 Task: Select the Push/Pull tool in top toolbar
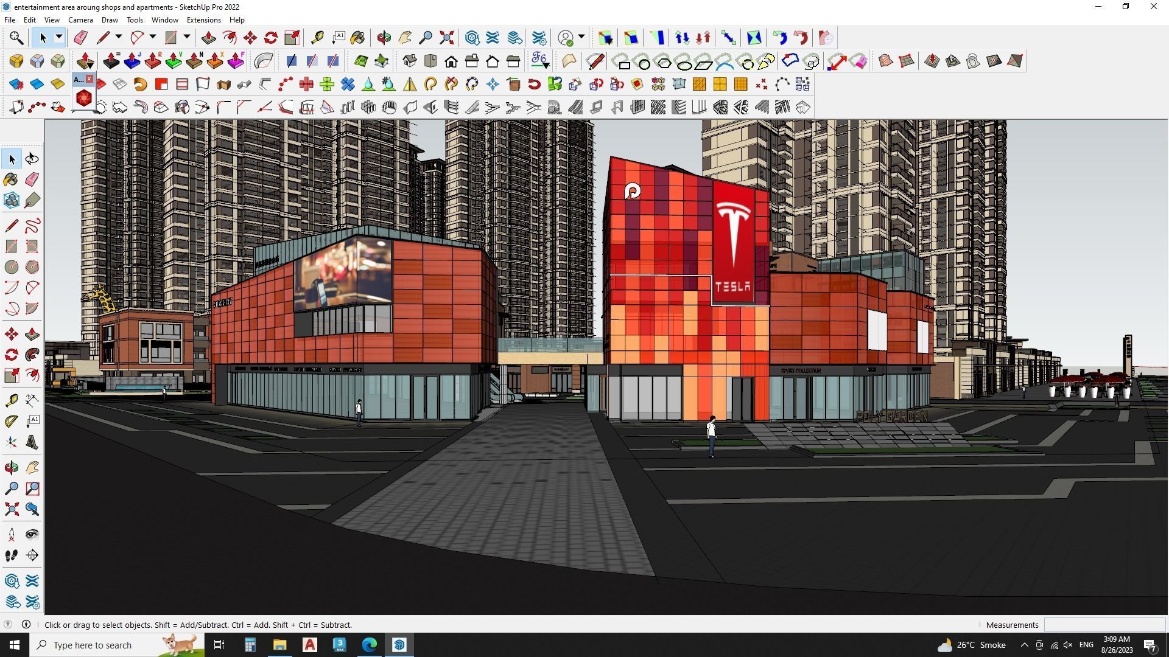coord(208,38)
